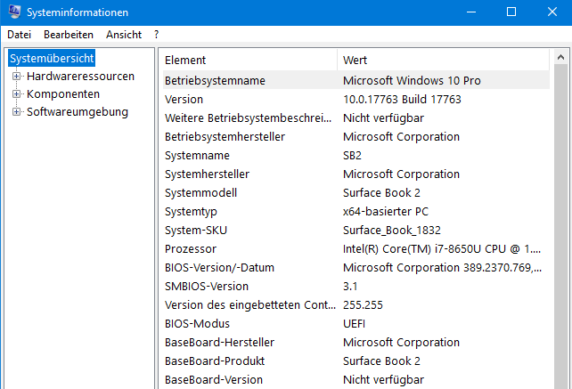The image size is (572, 389).
Task: Maximize the Systeminformationen window
Action: (x=511, y=12)
